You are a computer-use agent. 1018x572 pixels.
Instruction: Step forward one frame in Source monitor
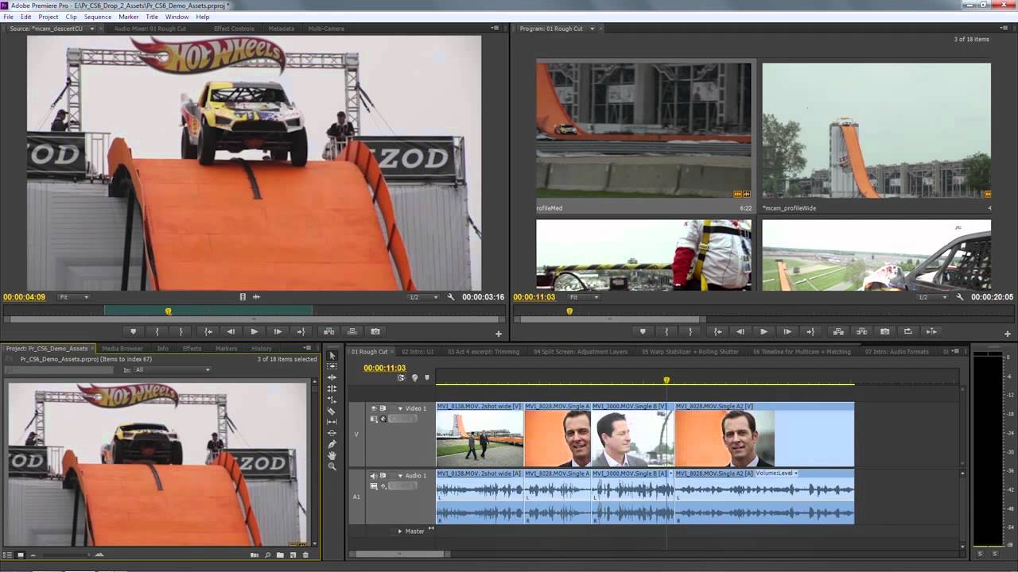278,331
